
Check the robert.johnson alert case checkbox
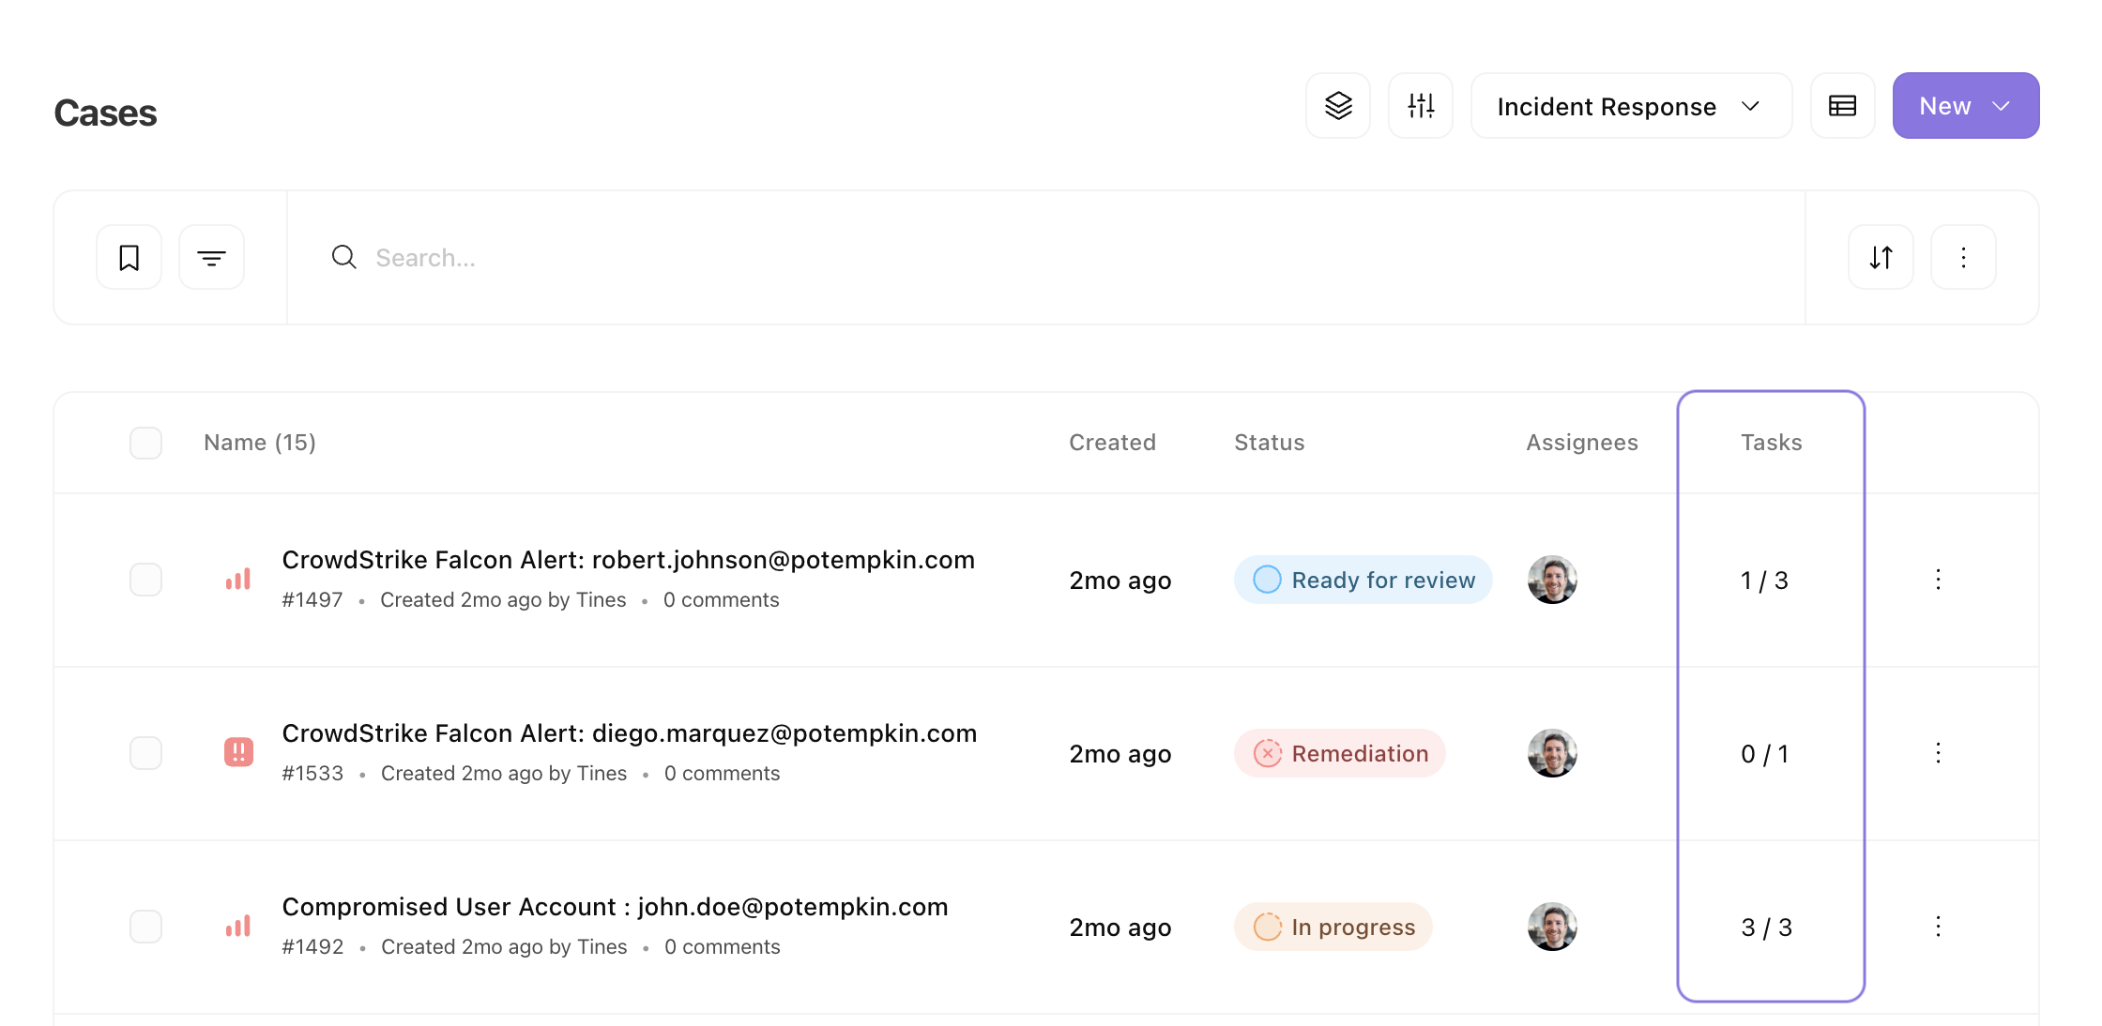pos(145,580)
